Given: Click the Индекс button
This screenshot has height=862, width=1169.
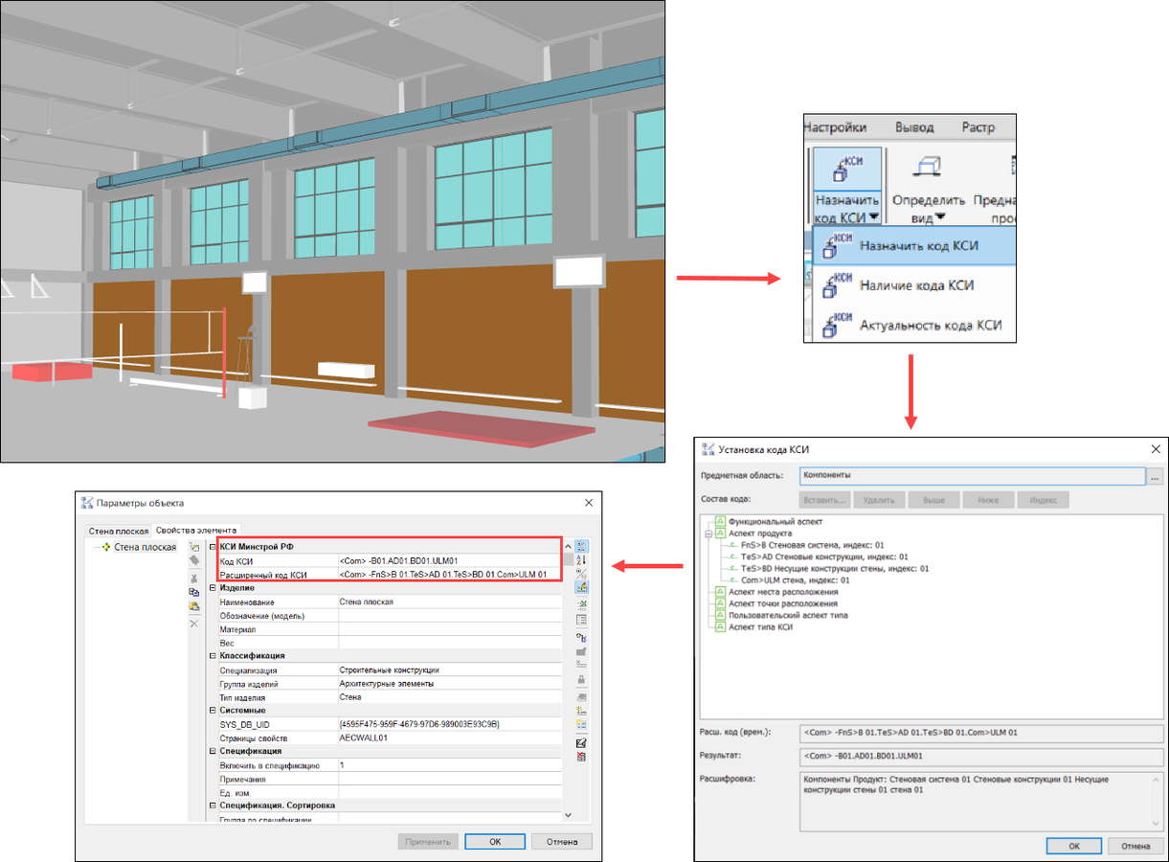Looking at the screenshot, I should 1043,500.
